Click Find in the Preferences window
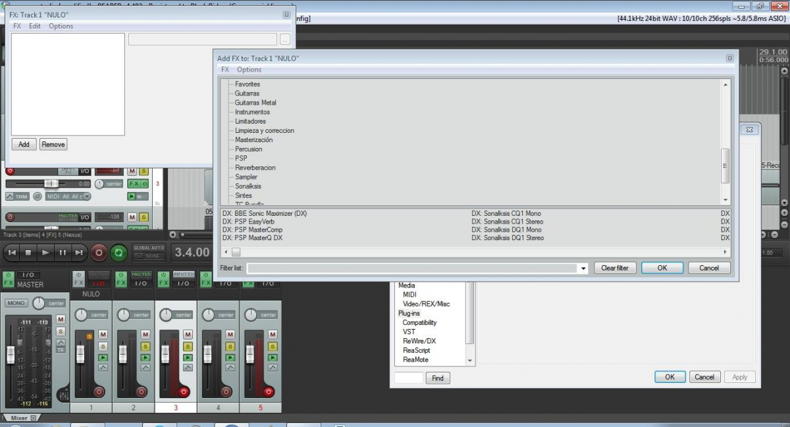 pyautogui.click(x=438, y=378)
